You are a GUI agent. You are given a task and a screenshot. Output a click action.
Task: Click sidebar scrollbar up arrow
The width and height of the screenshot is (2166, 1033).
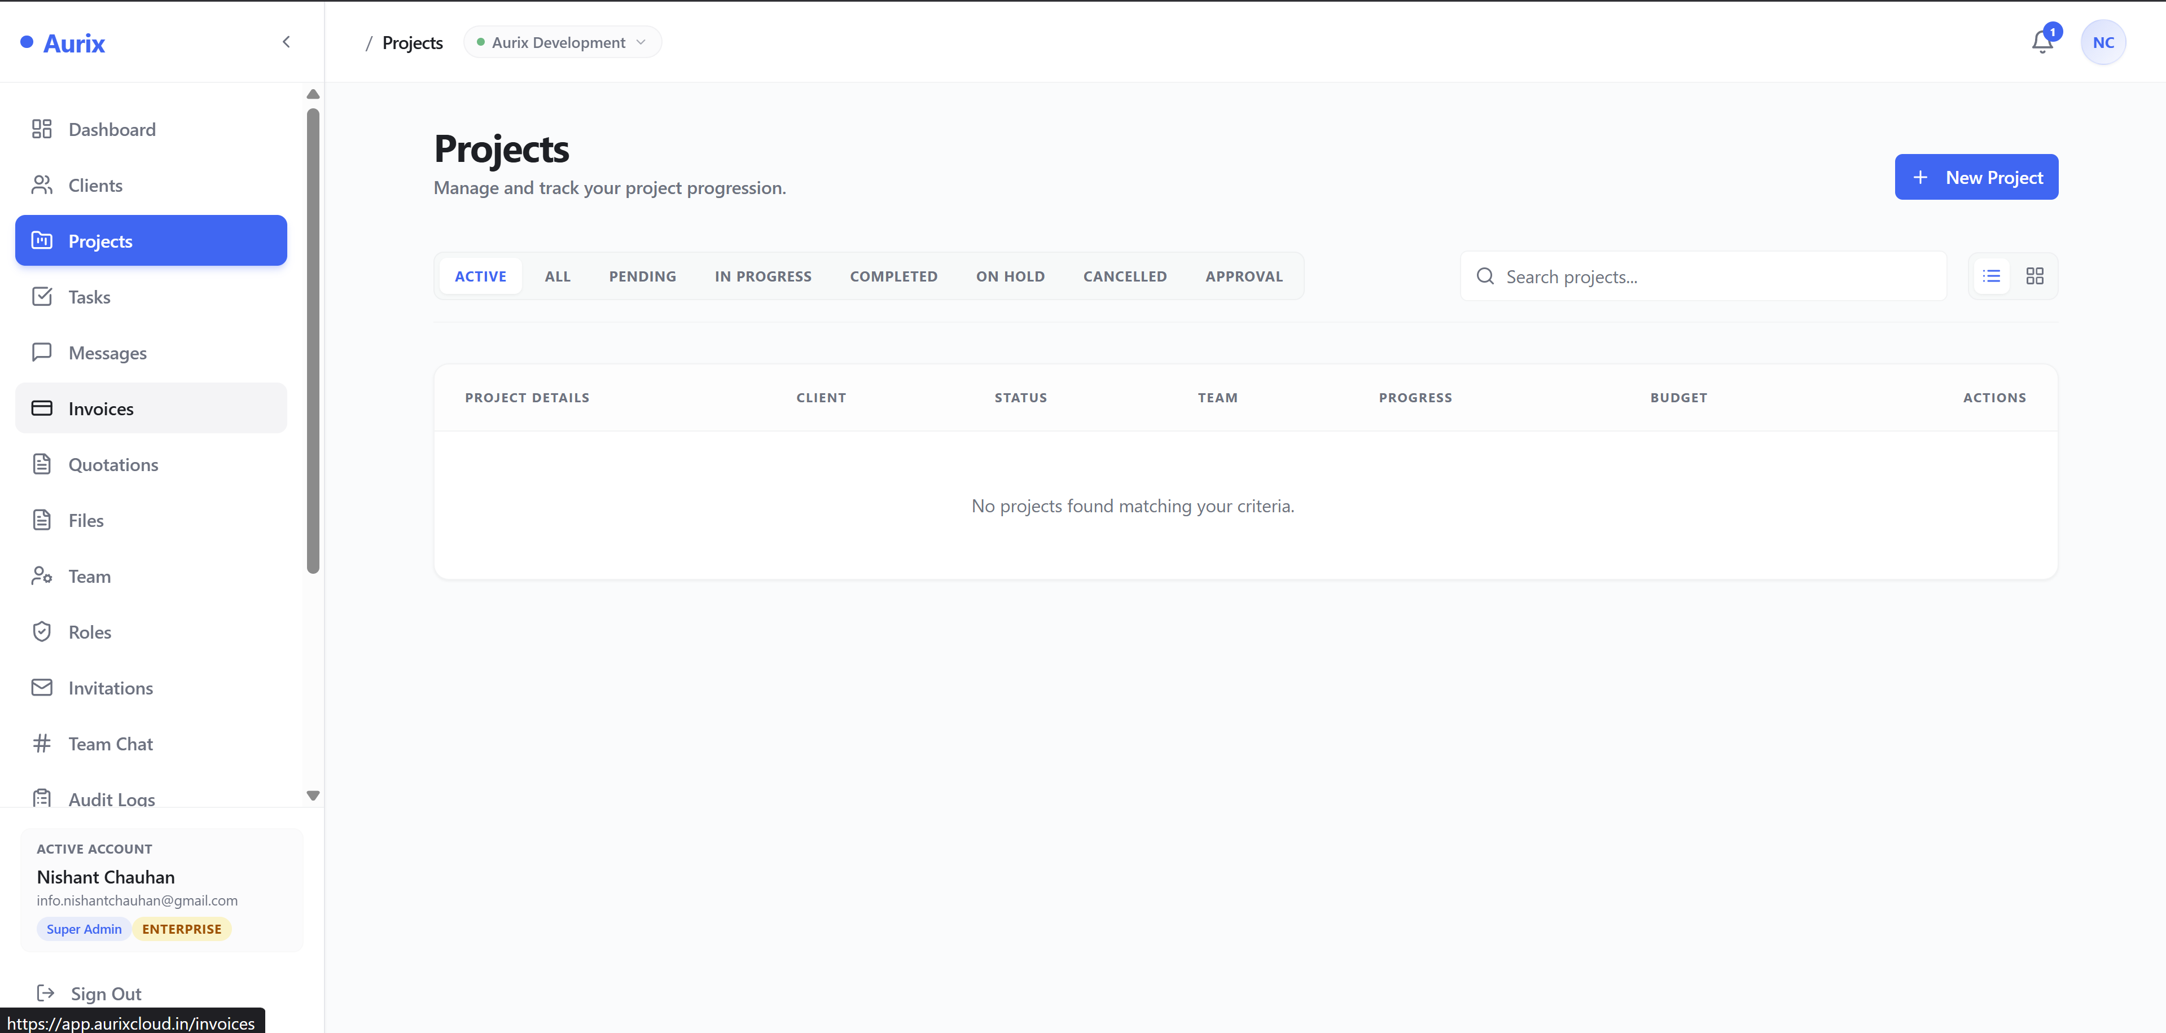coord(313,93)
